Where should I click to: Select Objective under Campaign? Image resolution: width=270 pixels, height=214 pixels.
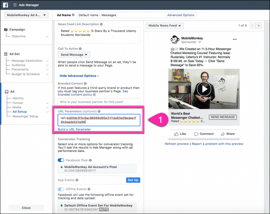pos(18,36)
